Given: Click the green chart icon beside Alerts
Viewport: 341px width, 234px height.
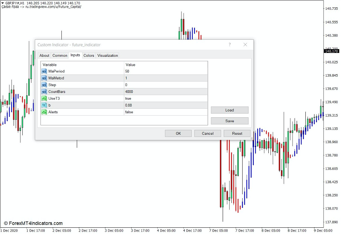Looking at the screenshot, I should click(44, 112).
